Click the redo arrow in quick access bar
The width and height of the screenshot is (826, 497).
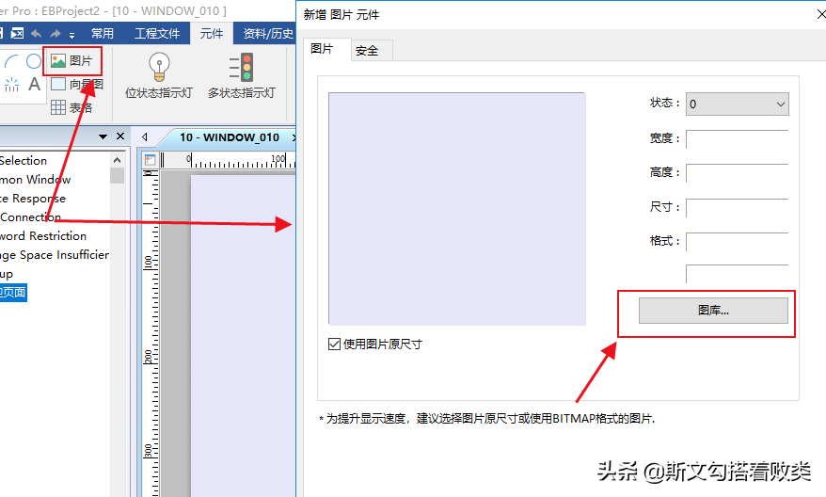[x=56, y=34]
